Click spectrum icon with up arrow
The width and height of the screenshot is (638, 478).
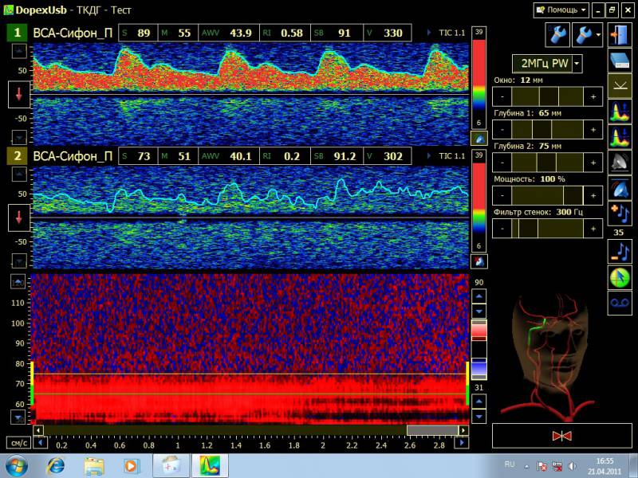point(620,112)
